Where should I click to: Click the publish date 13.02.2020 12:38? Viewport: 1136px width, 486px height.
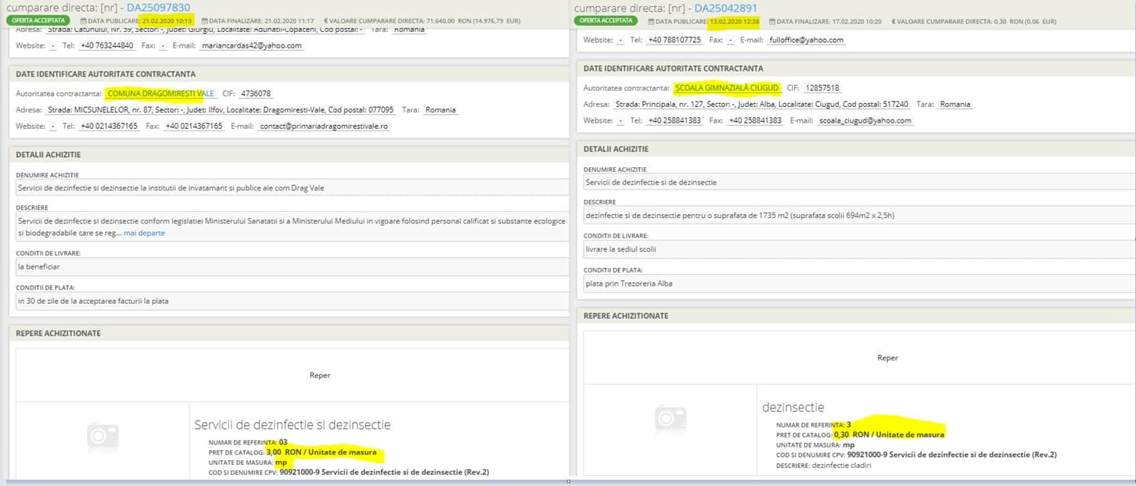735,20
